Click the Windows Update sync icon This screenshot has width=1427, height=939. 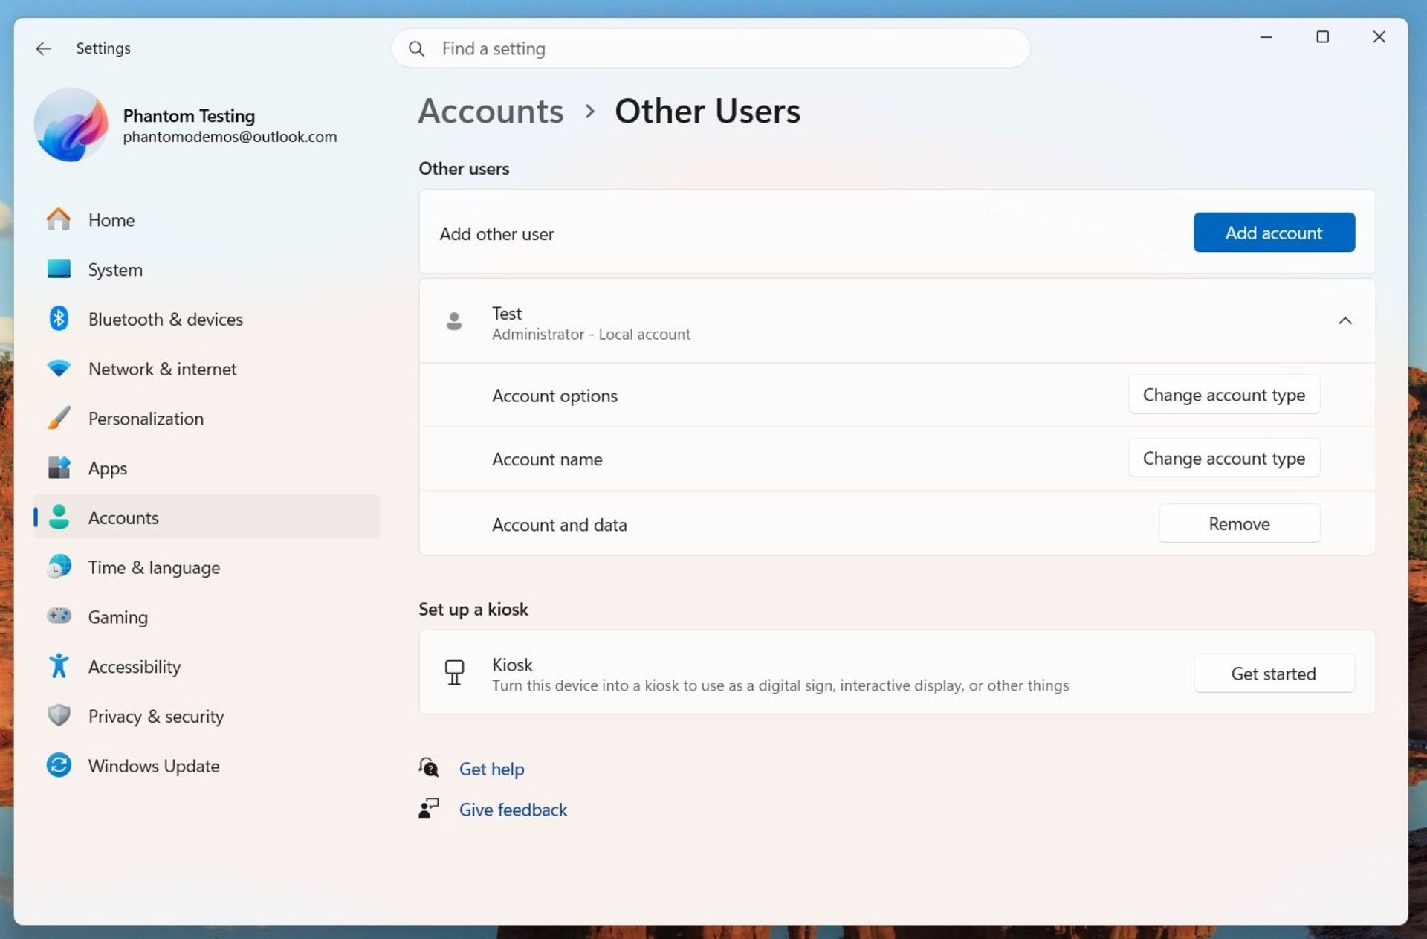[x=59, y=765]
